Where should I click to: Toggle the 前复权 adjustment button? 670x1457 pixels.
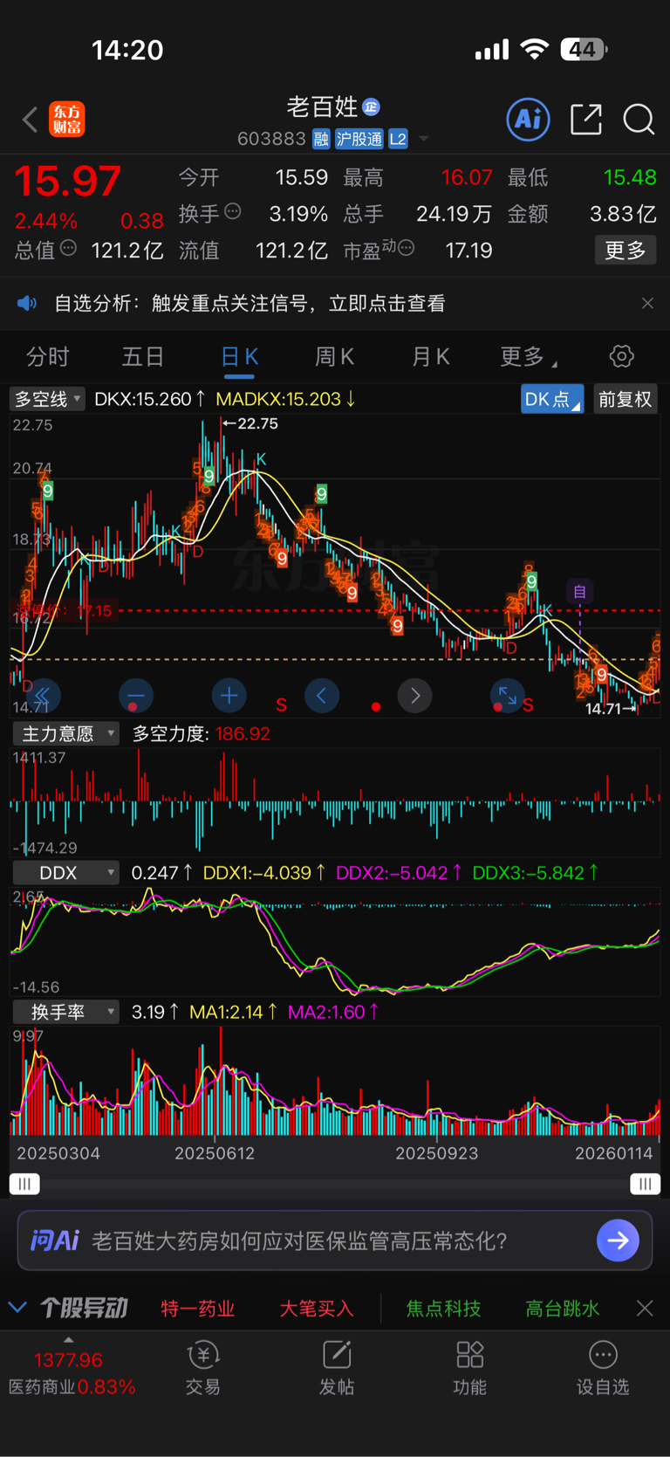pos(625,399)
